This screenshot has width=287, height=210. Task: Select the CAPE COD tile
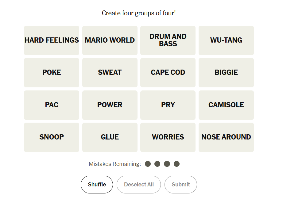point(168,73)
